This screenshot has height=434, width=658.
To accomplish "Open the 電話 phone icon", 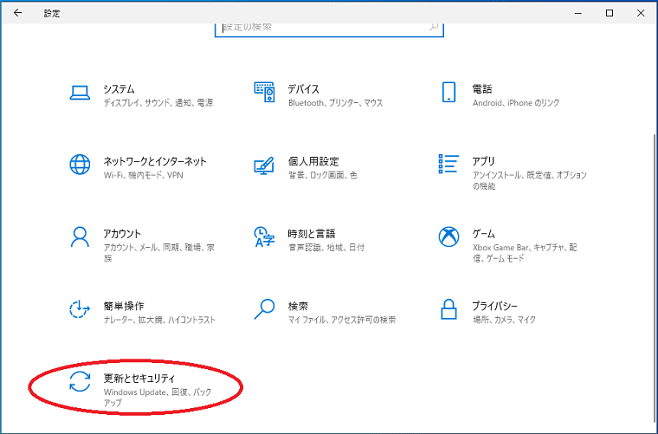I will 448,92.
